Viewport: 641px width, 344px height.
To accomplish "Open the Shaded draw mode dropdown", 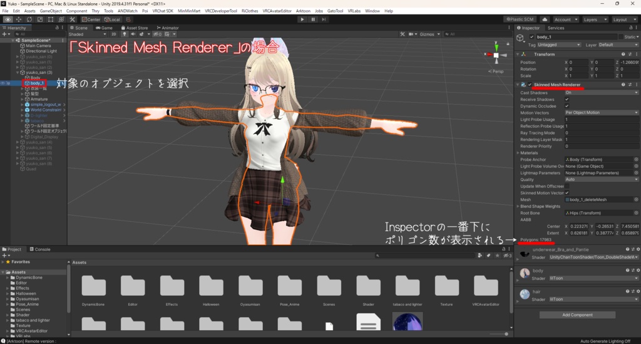I will click(88, 34).
